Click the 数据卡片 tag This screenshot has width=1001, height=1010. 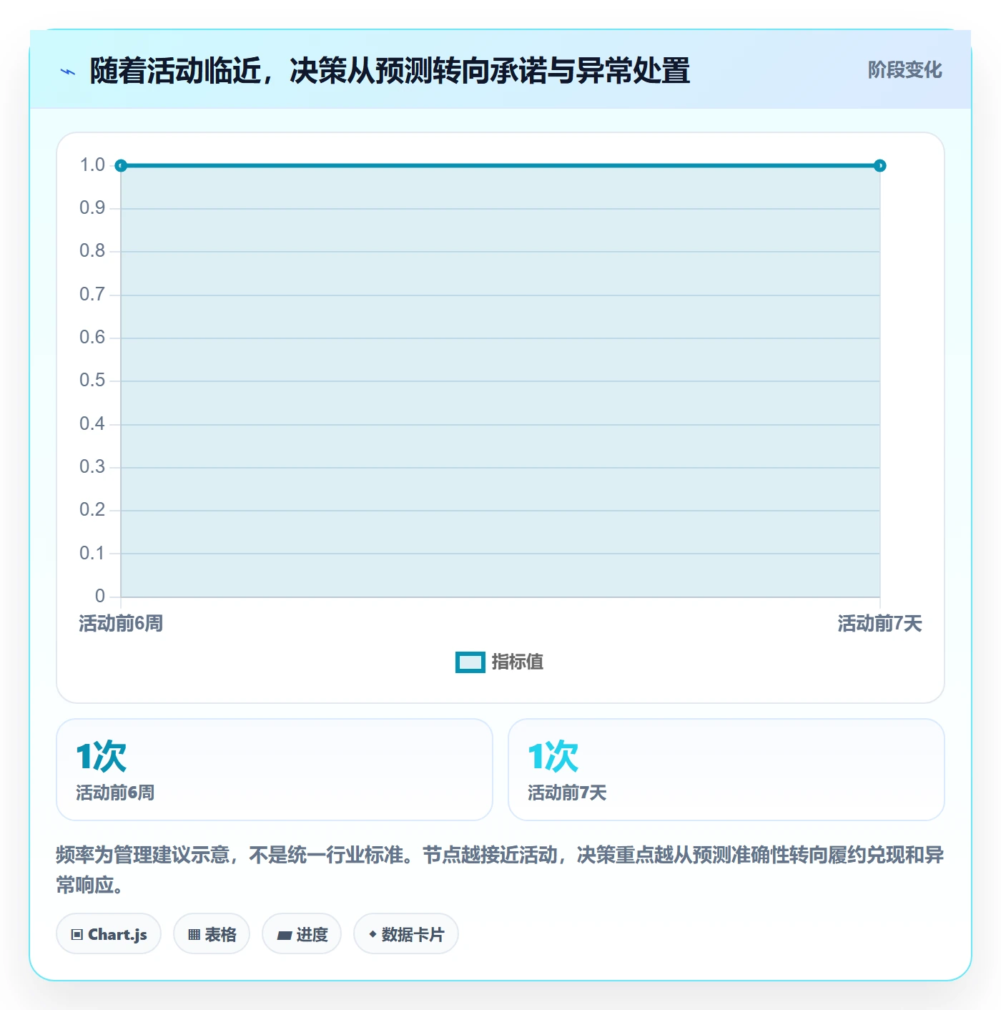click(x=406, y=934)
